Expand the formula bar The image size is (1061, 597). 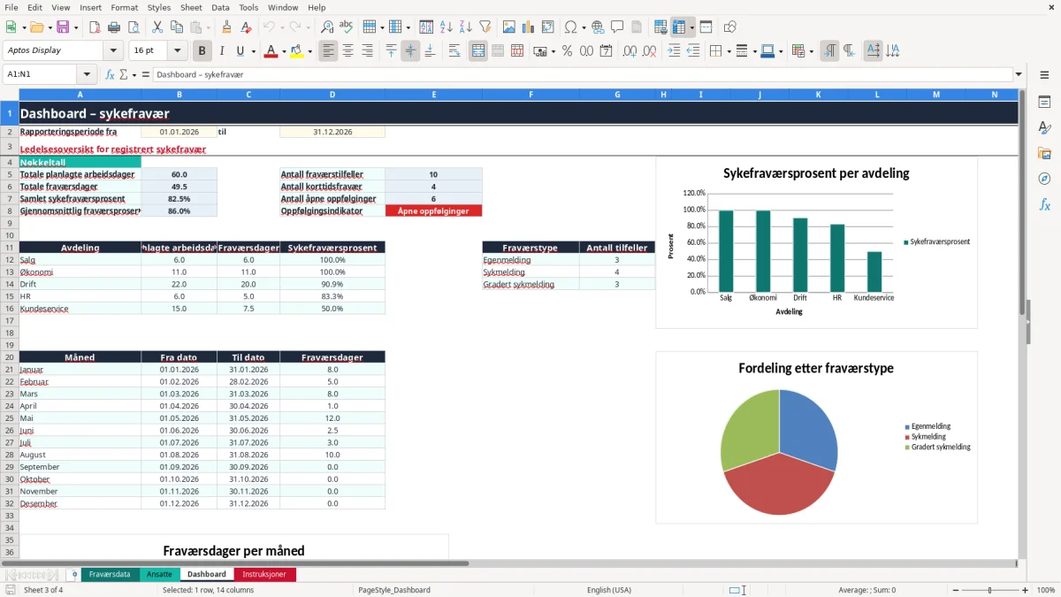(1019, 75)
